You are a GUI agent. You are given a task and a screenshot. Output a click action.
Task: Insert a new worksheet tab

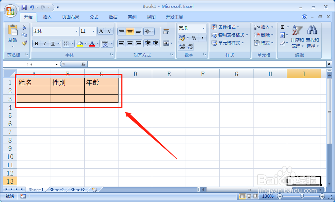94,189
